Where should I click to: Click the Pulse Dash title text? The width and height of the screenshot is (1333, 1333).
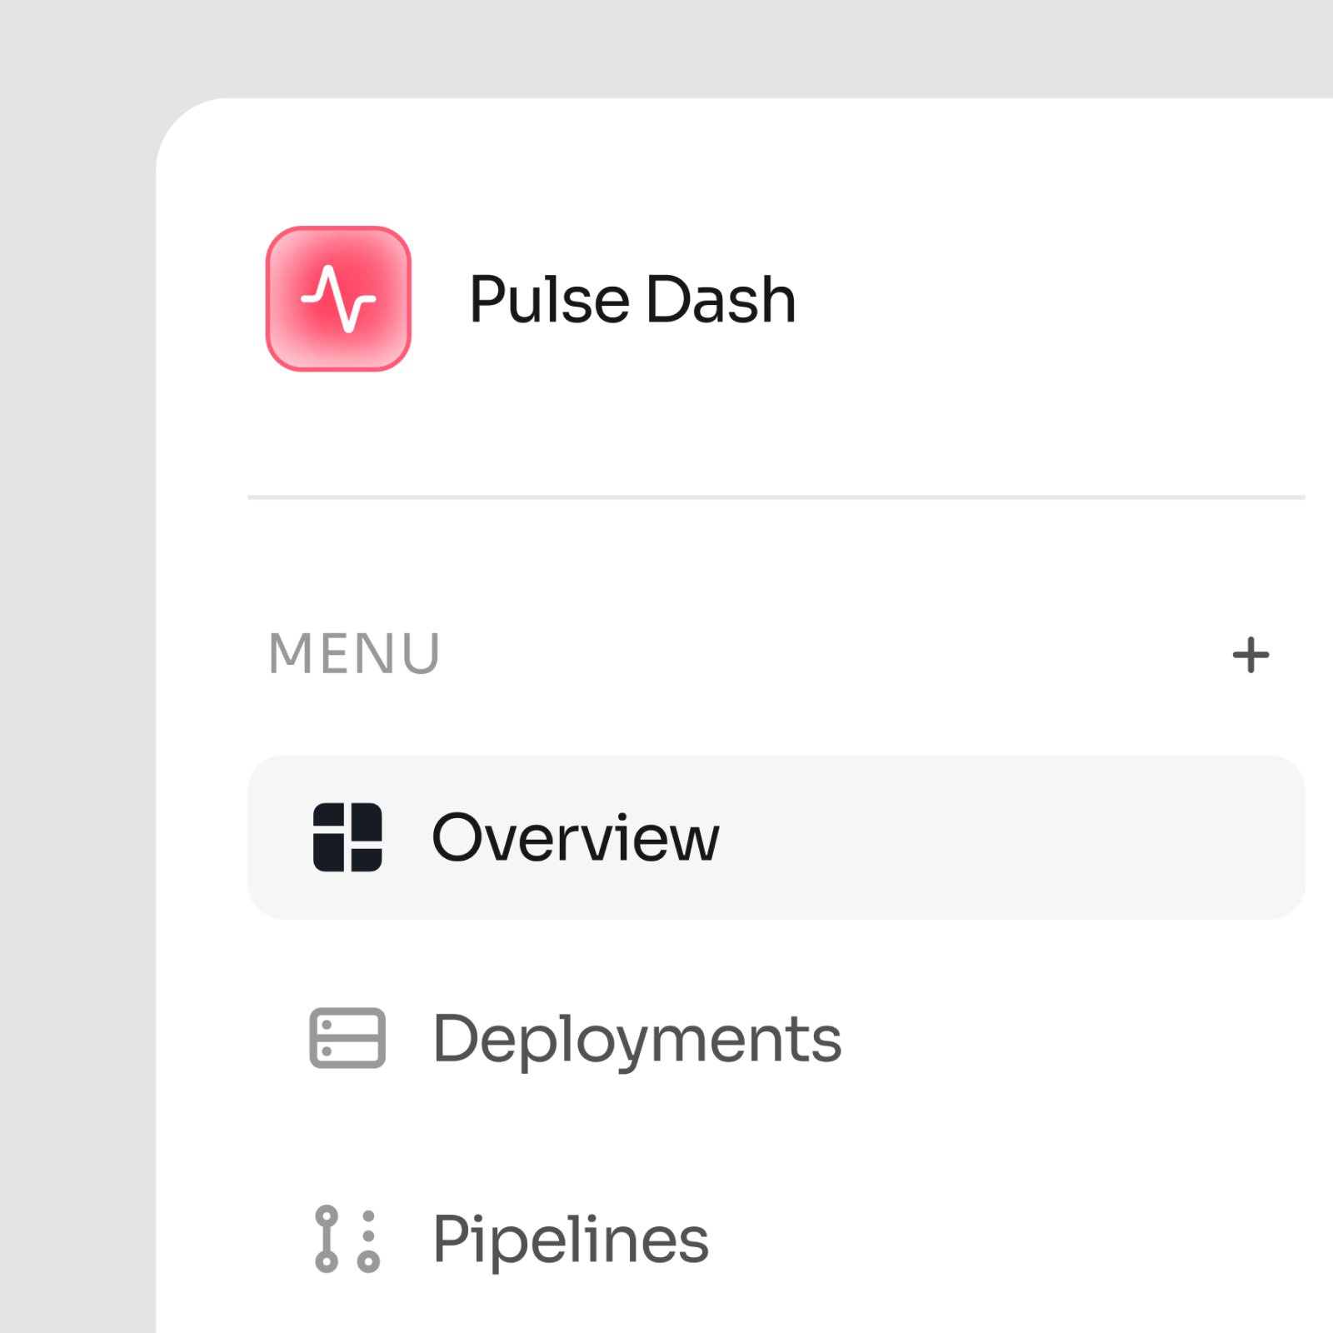pos(633,298)
